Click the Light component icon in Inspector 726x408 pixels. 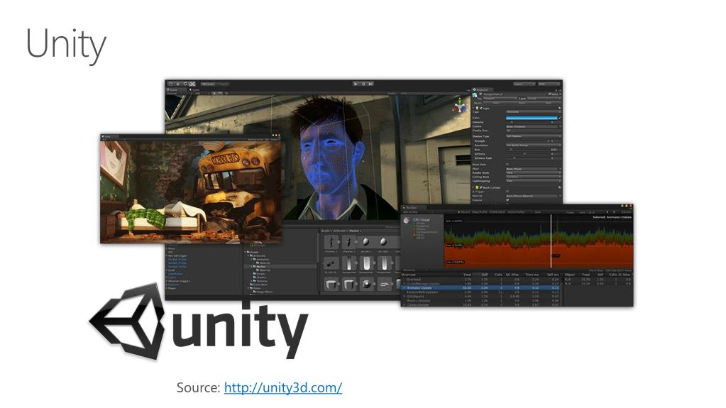point(477,109)
